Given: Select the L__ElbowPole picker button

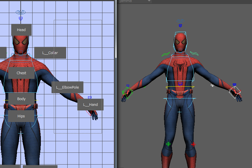Looking at the screenshot, I should pyautogui.click(x=67, y=87).
